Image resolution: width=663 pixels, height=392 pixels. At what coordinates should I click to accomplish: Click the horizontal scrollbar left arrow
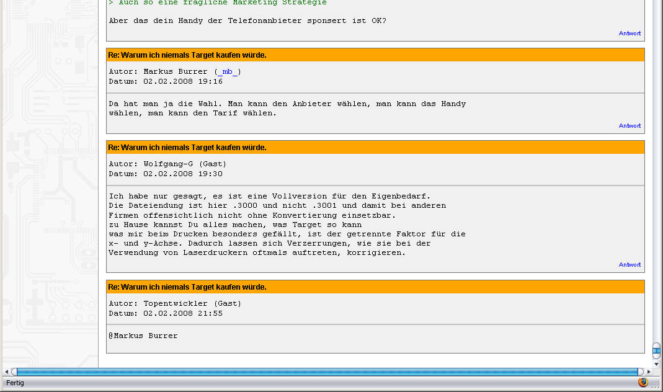point(6,372)
